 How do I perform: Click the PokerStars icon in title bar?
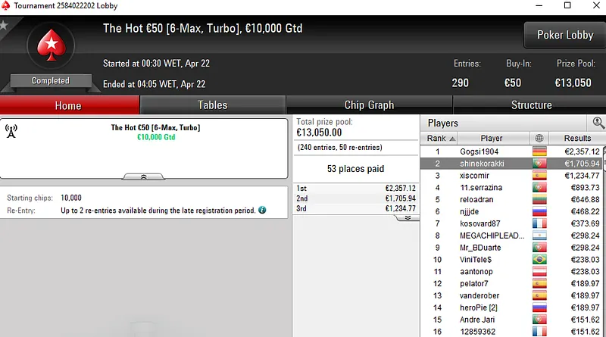point(7,5)
